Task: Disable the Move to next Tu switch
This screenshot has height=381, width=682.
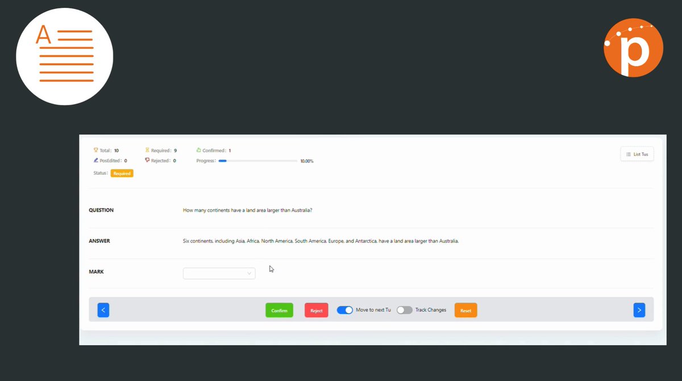Action: click(x=345, y=310)
